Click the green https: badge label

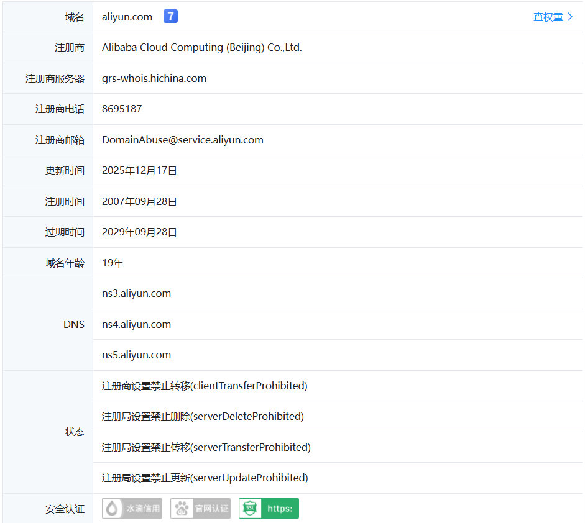(x=280, y=509)
